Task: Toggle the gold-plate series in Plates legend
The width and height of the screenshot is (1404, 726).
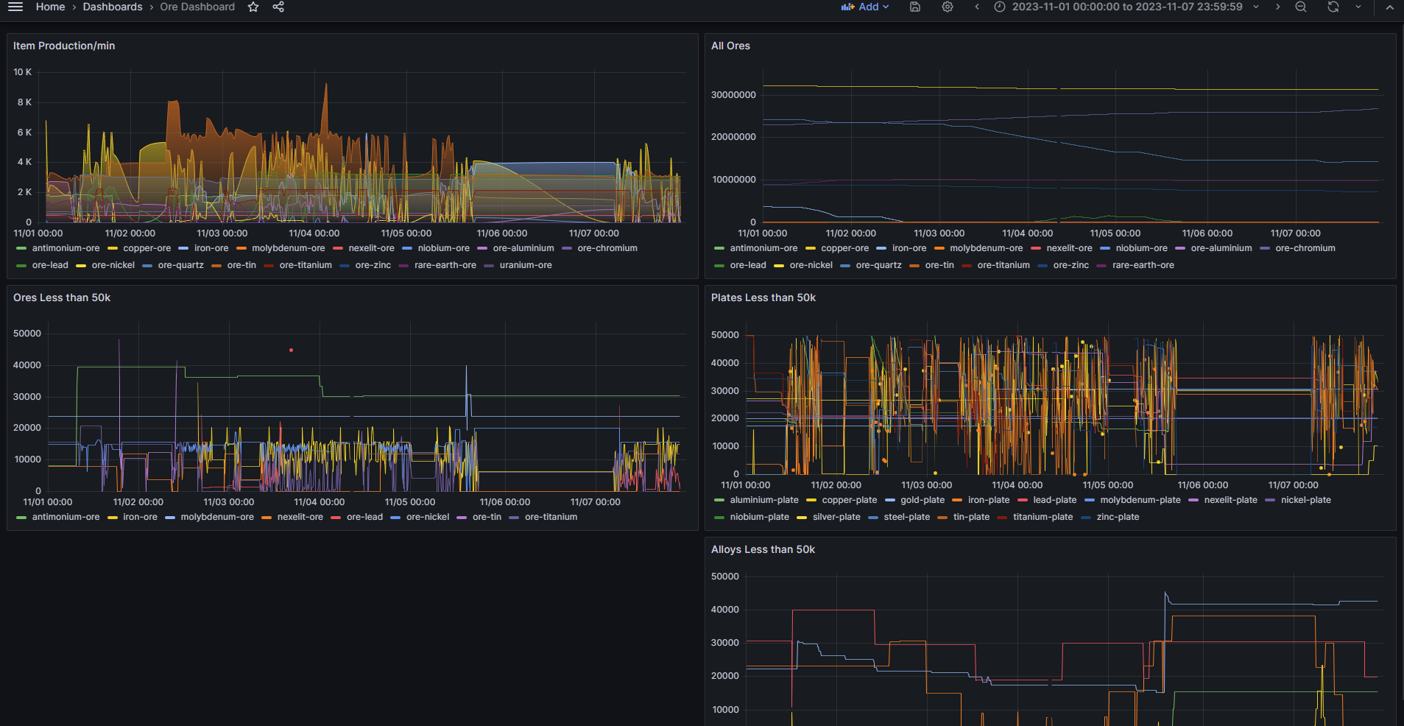Action: [922, 500]
